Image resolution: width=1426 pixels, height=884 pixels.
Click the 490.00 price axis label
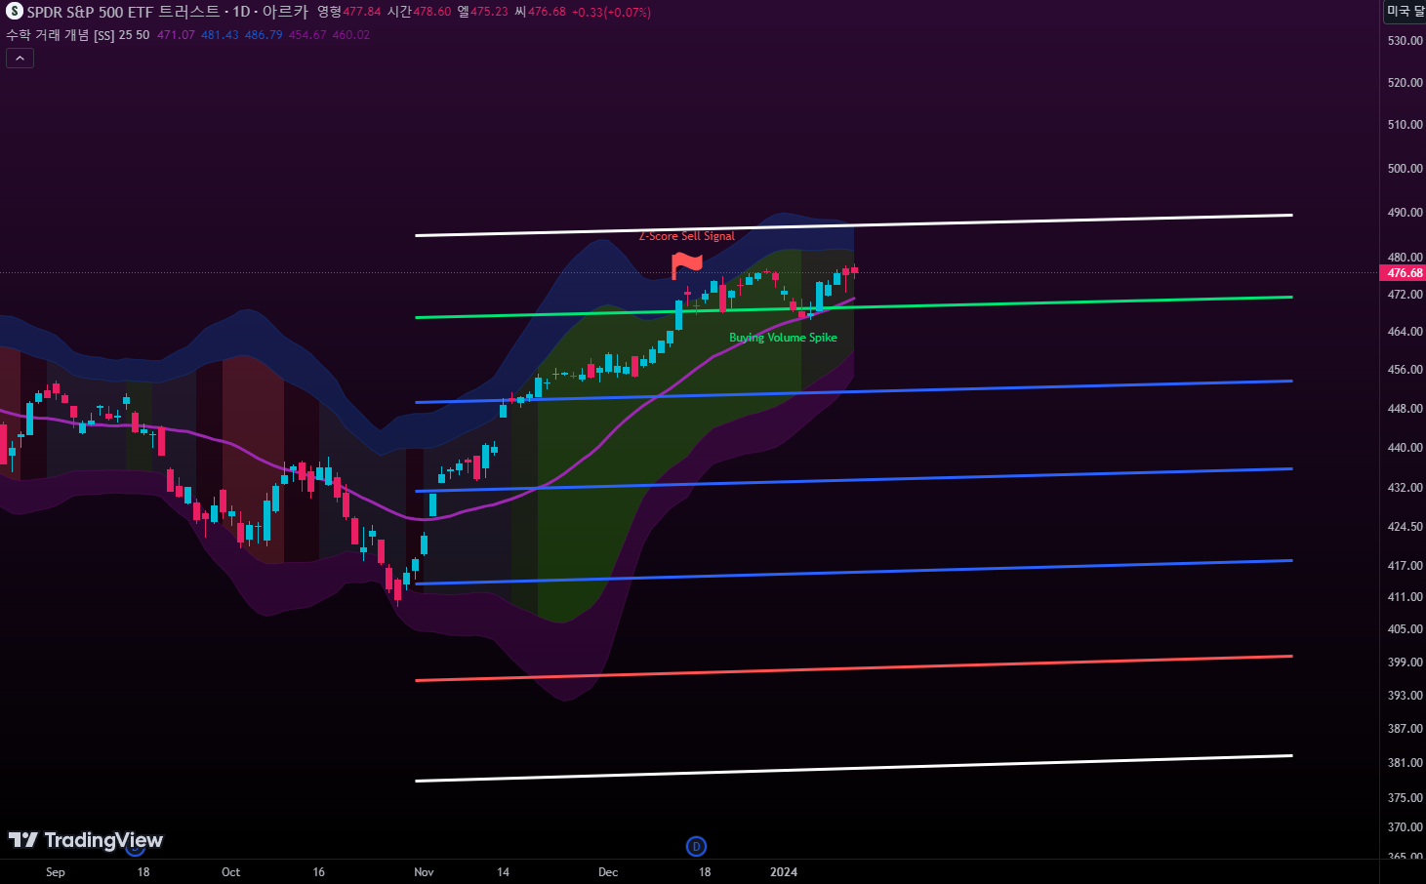[x=1405, y=213]
